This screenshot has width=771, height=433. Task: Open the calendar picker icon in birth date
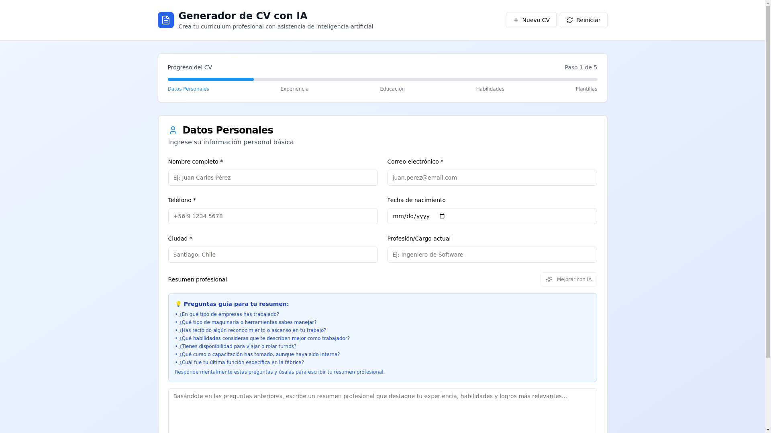pyautogui.click(x=442, y=216)
